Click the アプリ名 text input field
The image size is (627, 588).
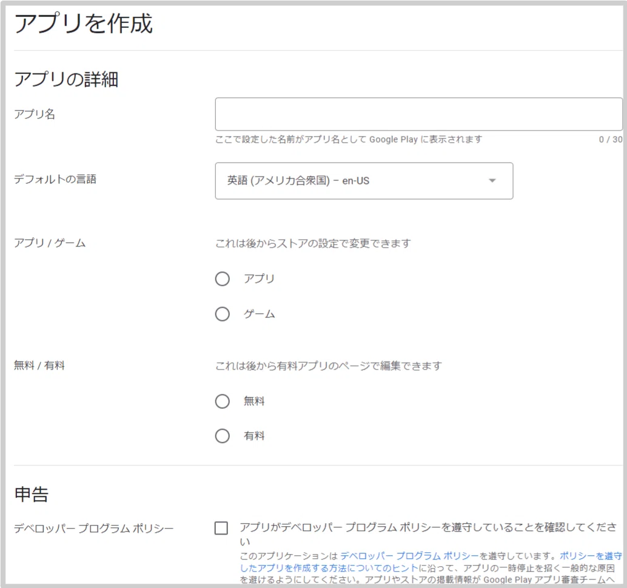point(418,114)
